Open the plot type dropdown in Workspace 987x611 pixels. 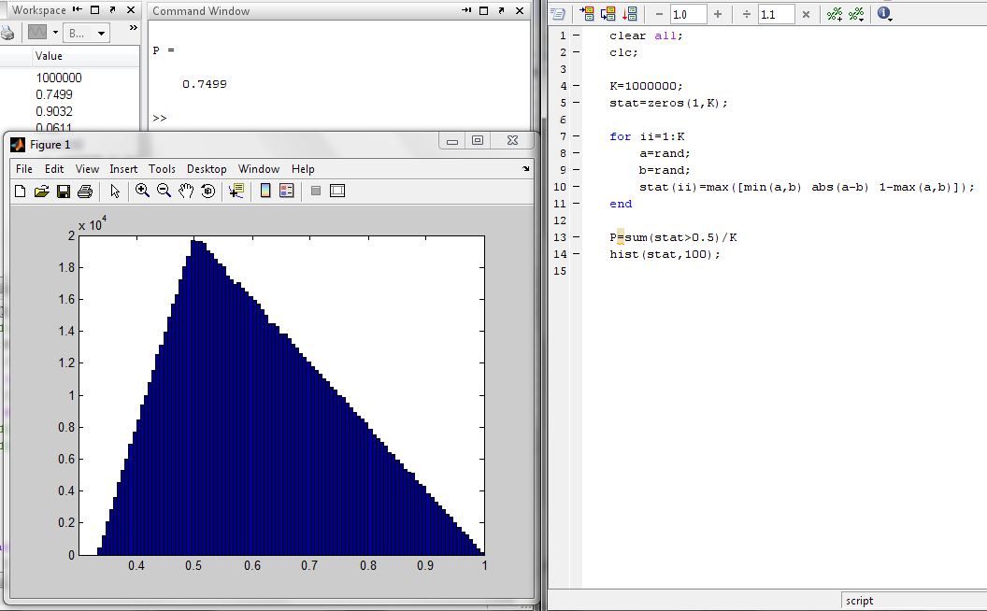coord(55,33)
